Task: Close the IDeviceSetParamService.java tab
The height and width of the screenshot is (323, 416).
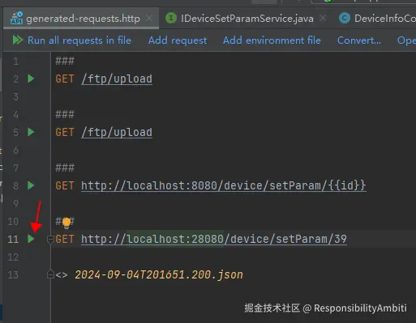Action: click(323, 18)
